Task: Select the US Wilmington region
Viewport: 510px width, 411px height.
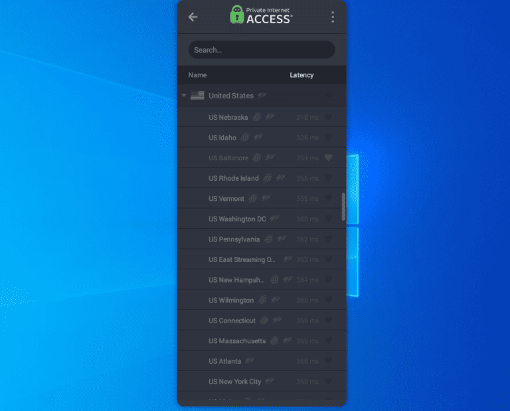Action: point(262,300)
